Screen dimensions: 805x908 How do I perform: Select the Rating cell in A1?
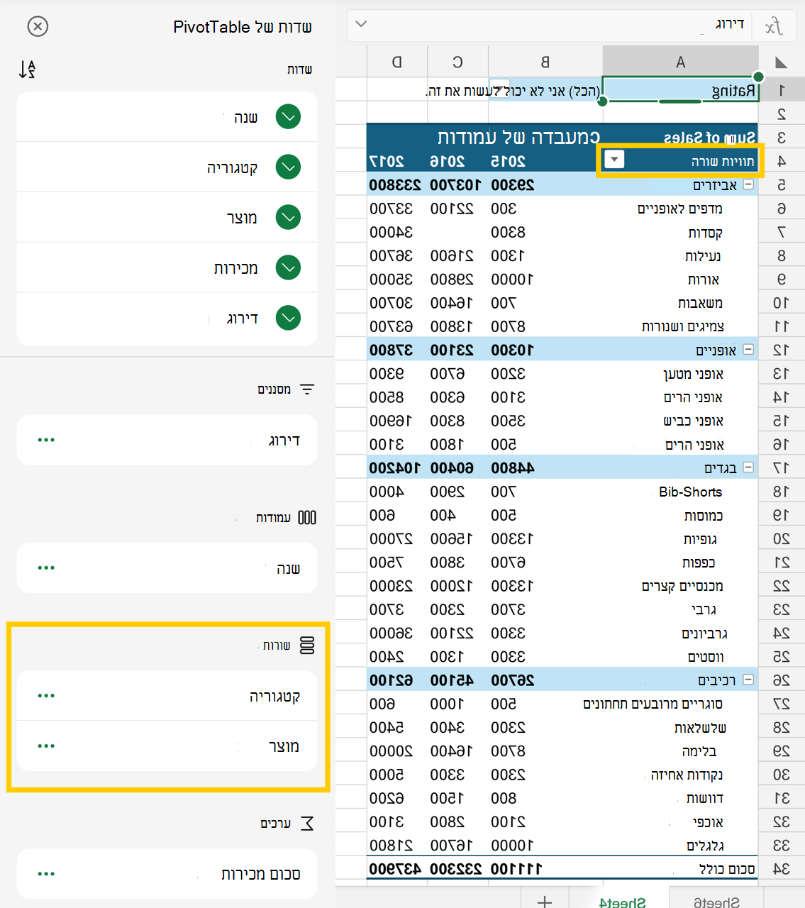pyautogui.click(x=680, y=90)
